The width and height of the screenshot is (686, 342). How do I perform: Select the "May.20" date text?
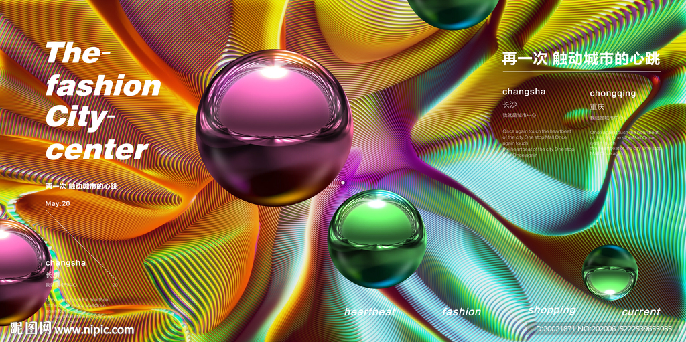tap(58, 203)
